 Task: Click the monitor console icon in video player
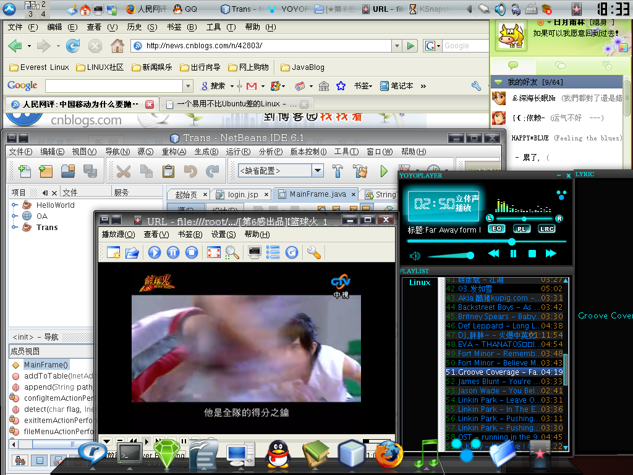coord(254,252)
